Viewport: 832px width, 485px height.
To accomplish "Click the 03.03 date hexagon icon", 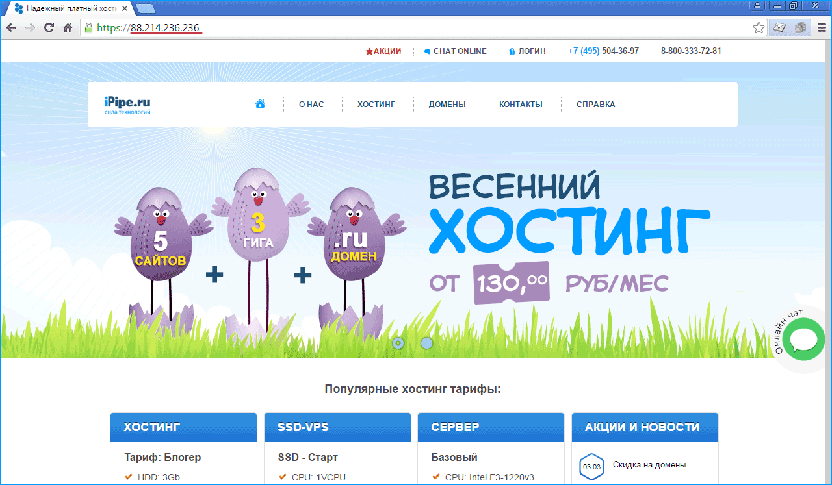I will tap(591, 466).
